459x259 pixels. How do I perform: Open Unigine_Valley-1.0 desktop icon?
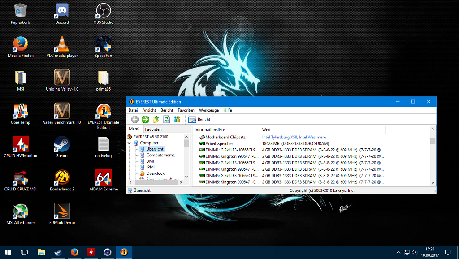[x=62, y=81]
